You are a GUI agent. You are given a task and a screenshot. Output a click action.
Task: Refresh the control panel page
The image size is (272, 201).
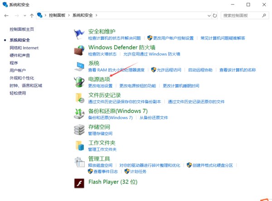tap(215, 15)
